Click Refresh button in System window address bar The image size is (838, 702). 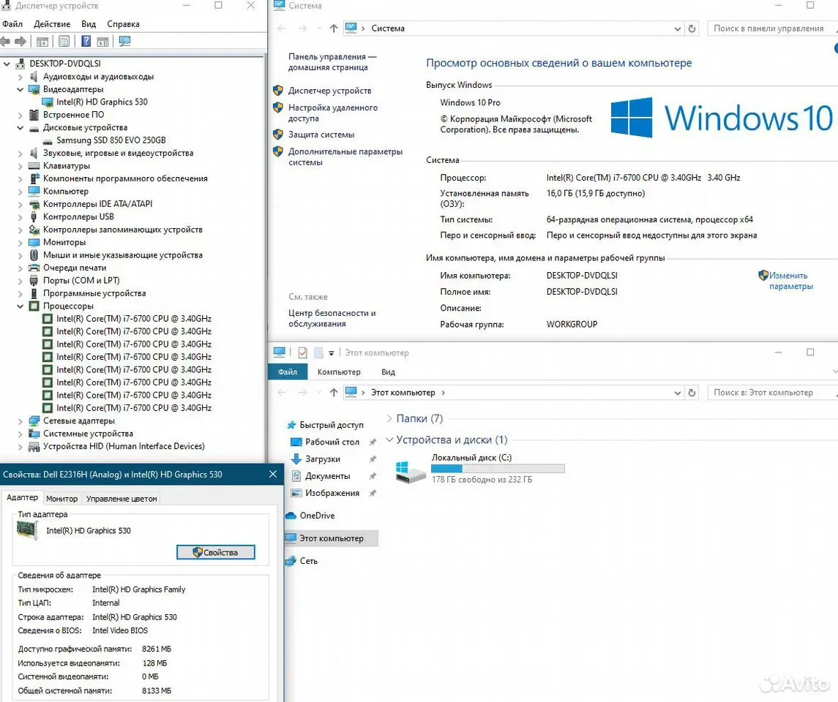(x=692, y=29)
